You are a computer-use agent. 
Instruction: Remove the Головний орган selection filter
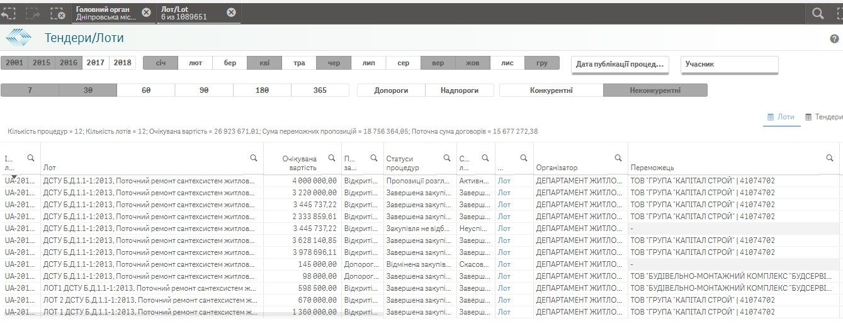[x=146, y=13]
